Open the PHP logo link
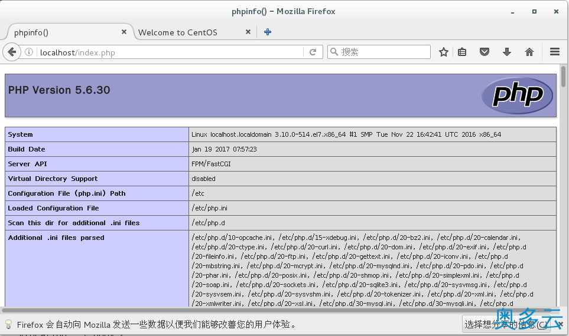 coord(517,95)
